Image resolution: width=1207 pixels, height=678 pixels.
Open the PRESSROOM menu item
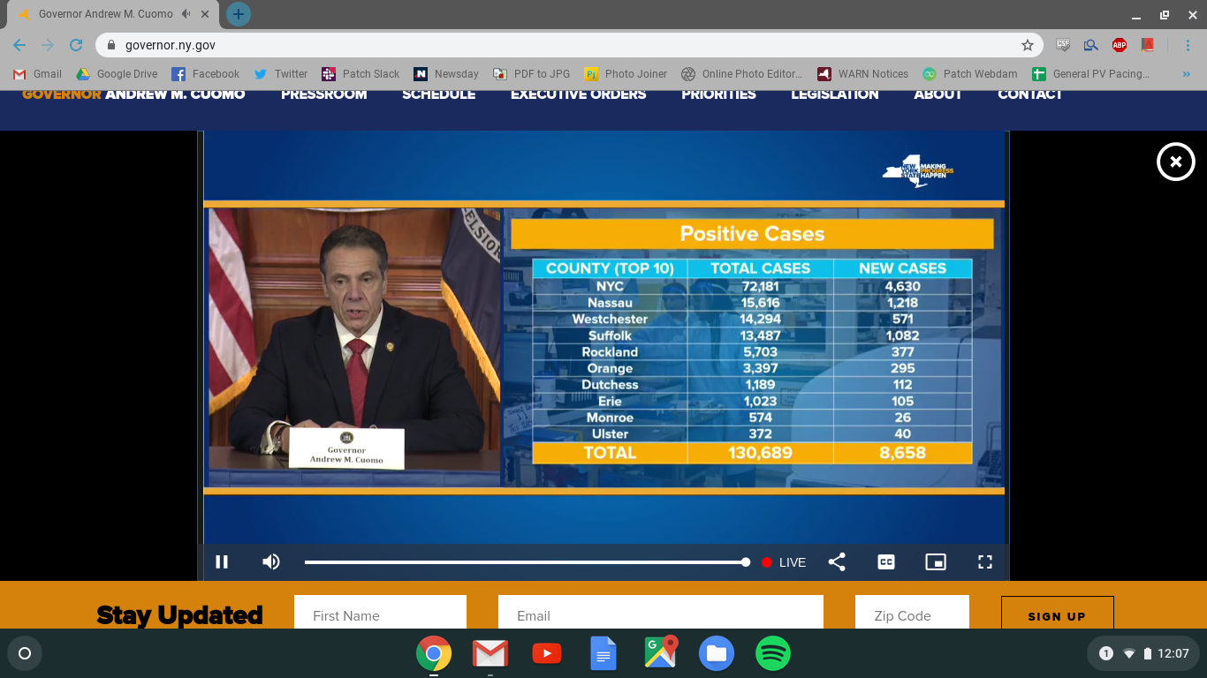(x=323, y=94)
